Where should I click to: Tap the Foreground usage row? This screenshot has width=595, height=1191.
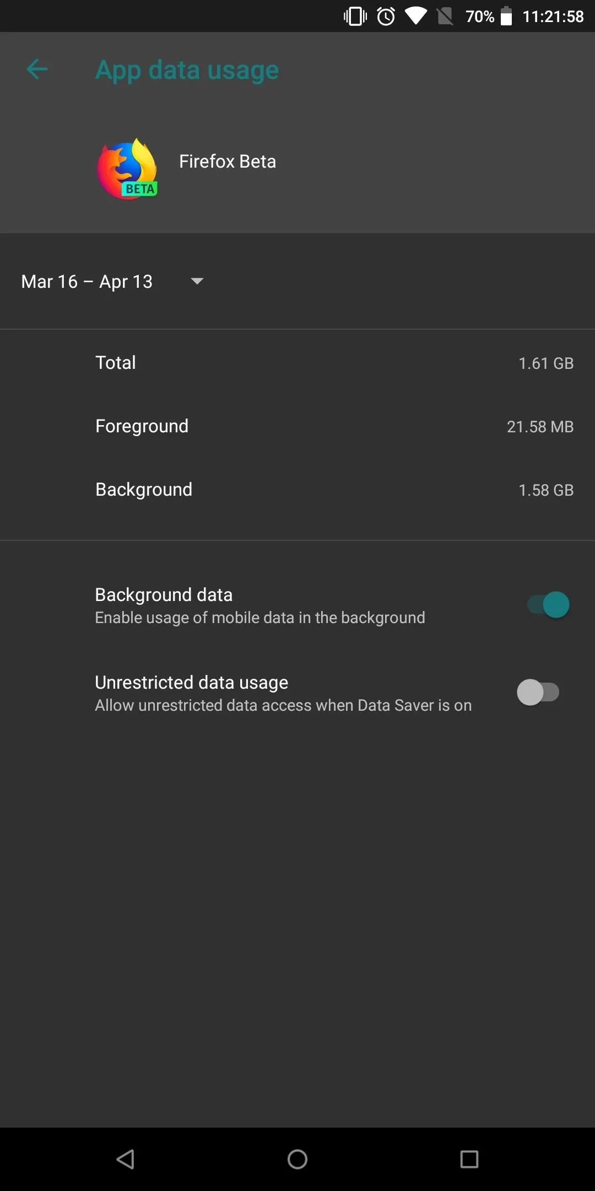coord(297,426)
